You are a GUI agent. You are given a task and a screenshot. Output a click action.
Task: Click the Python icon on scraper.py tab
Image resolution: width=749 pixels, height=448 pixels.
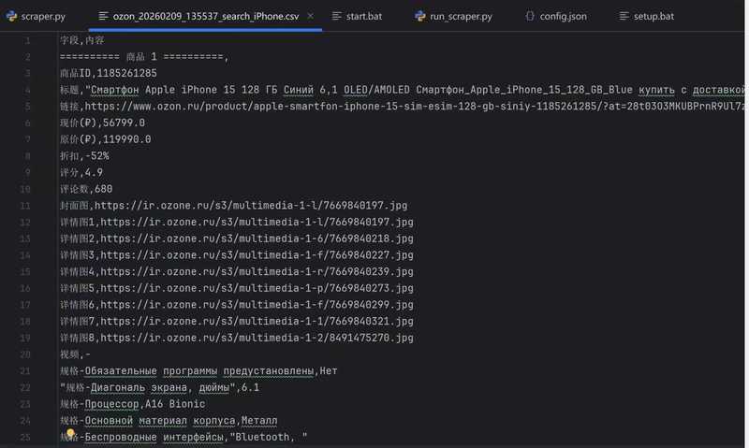(10, 17)
